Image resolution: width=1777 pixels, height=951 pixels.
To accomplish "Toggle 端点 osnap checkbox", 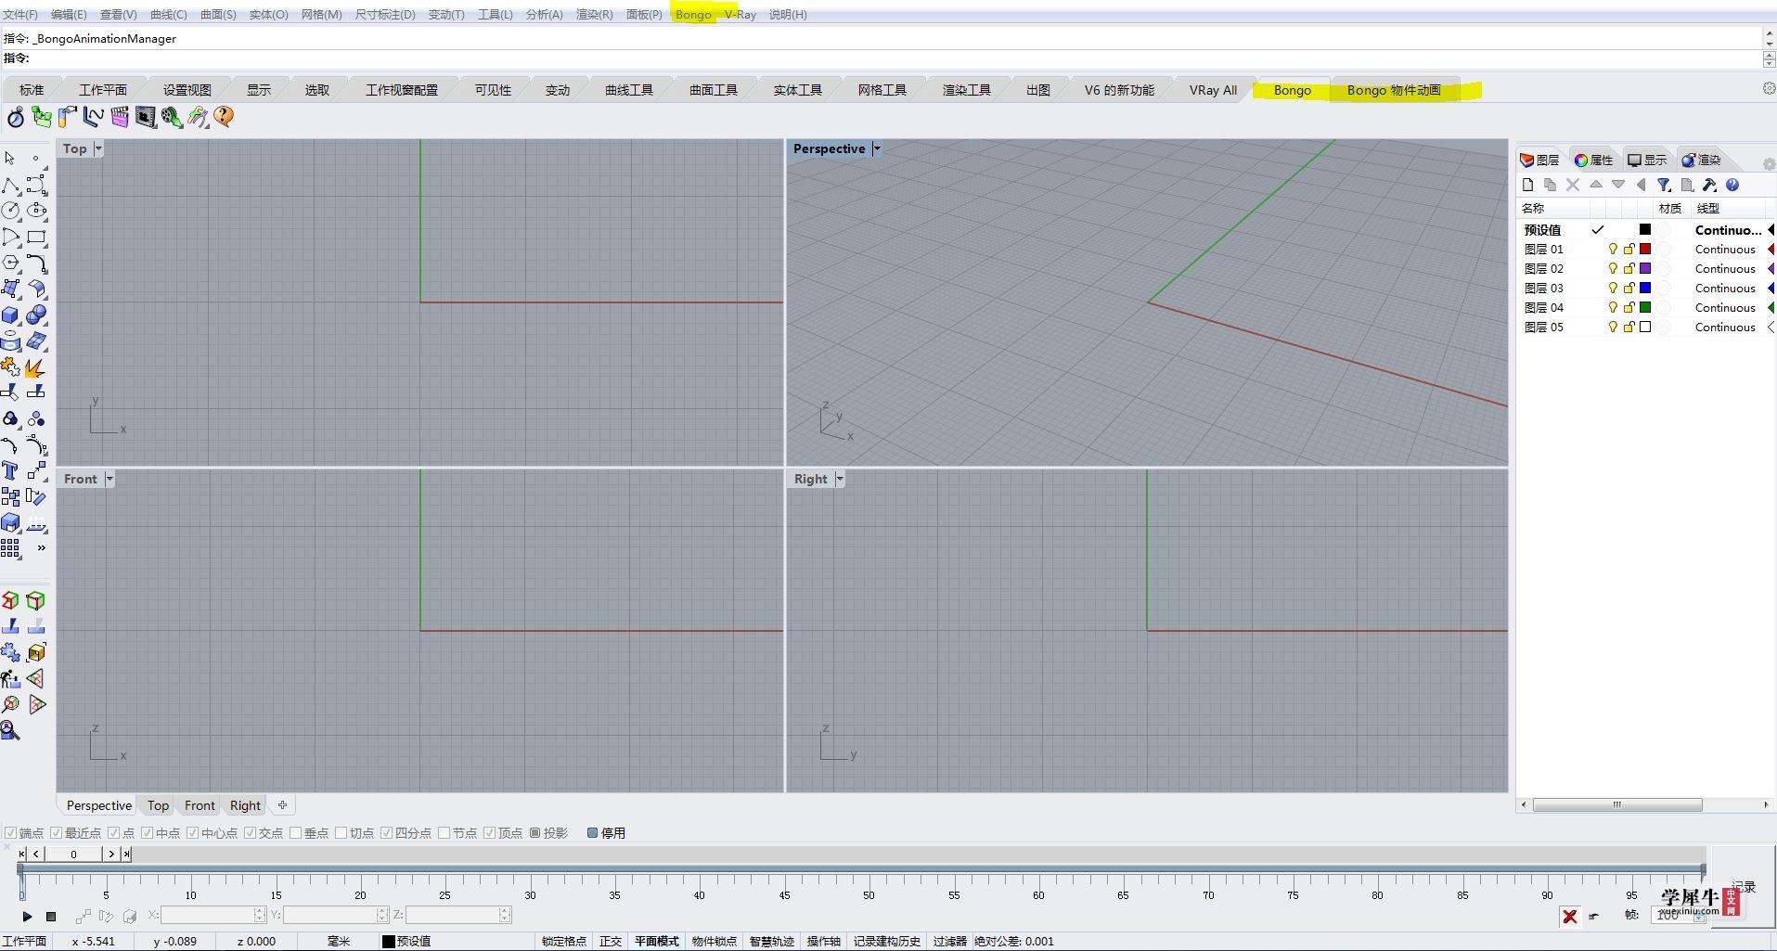I will pyautogui.click(x=10, y=833).
